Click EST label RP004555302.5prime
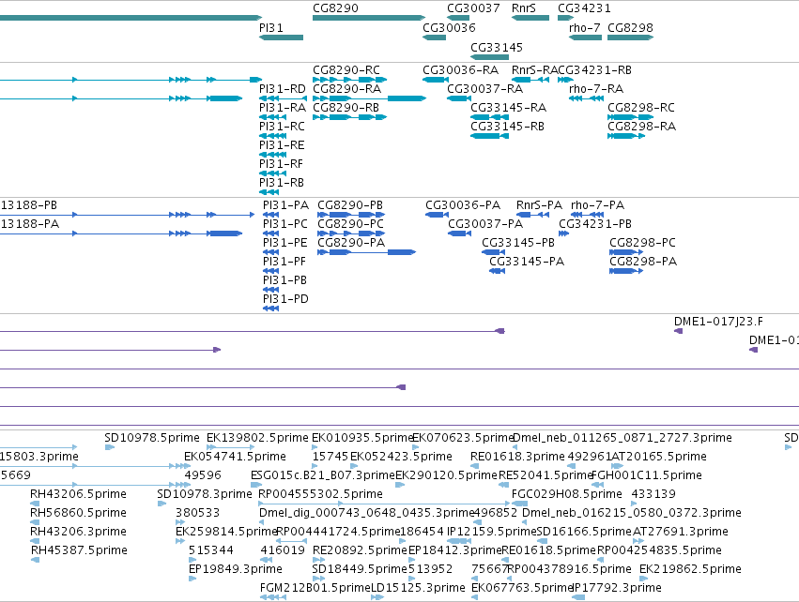This screenshot has width=799, height=602. [x=320, y=494]
